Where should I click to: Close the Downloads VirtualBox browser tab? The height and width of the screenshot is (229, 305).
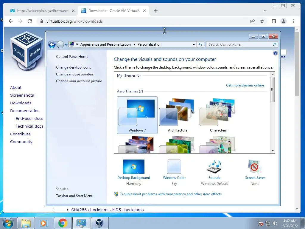tap(144, 11)
